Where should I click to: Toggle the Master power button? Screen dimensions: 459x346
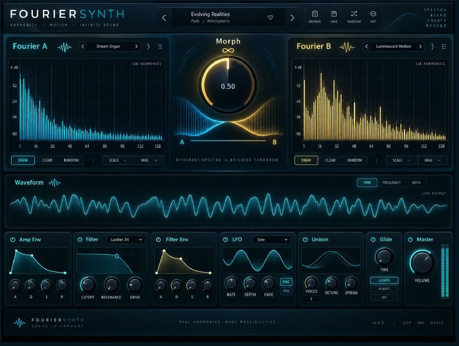click(x=411, y=239)
